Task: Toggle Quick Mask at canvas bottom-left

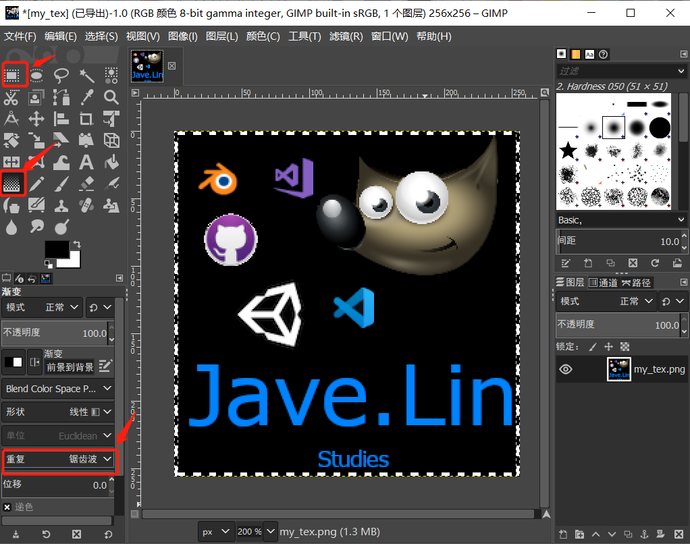Action: coord(135,514)
